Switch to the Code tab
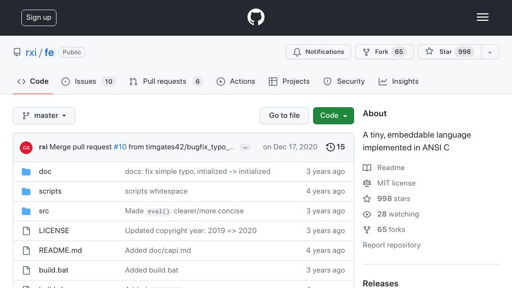The height and width of the screenshot is (288, 512). [x=33, y=81]
